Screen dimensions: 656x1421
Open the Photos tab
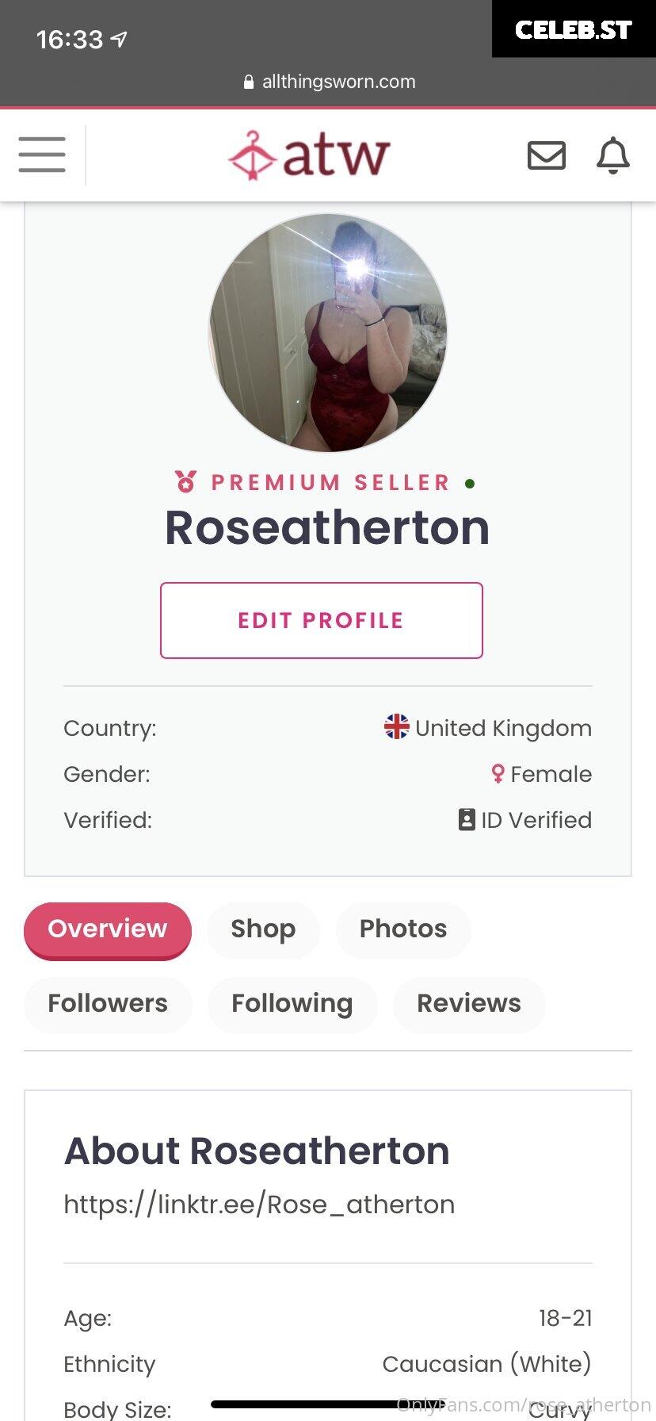pyautogui.click(x=403, y=929)
